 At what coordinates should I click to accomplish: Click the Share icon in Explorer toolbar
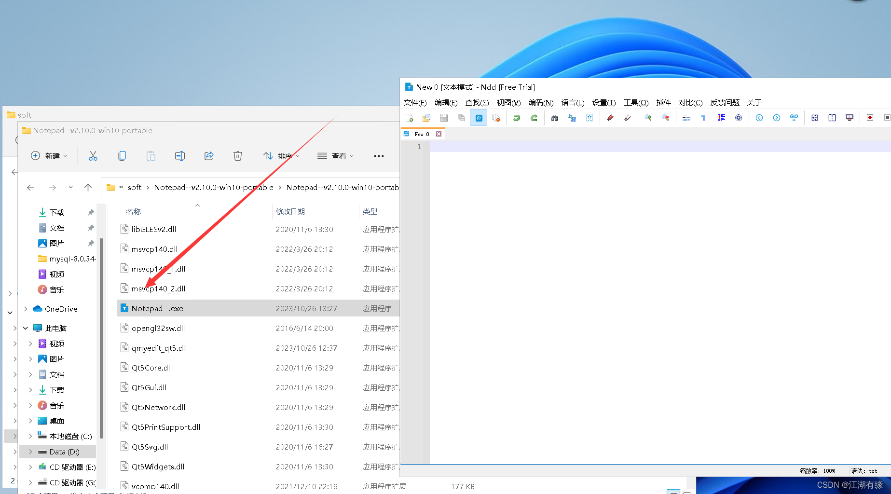point(209,156)
